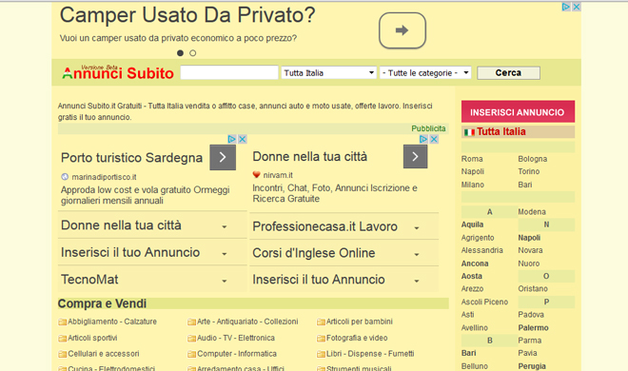This screenshot has width=628, height=371.
Task: Open Computer - Informatica category
Action: tap(237, 354)
